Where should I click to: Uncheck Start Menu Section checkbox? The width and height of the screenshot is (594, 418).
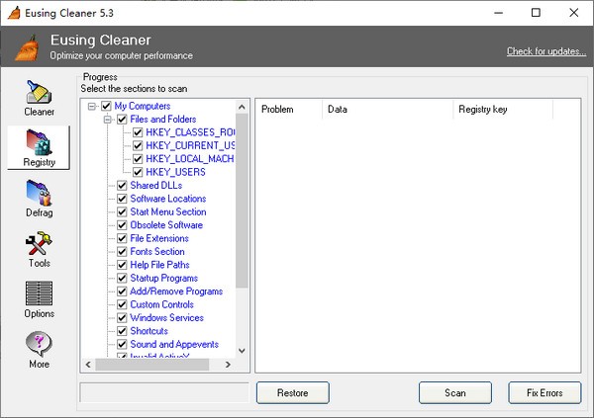pyautogui.click(x=122, y=212)
